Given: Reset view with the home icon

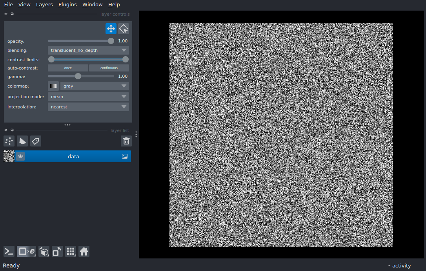Looking at the screenshot, I should [x=84, y=251].
